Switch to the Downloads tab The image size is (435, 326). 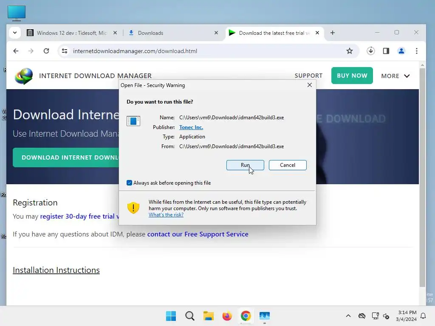(x=173, y=33)
